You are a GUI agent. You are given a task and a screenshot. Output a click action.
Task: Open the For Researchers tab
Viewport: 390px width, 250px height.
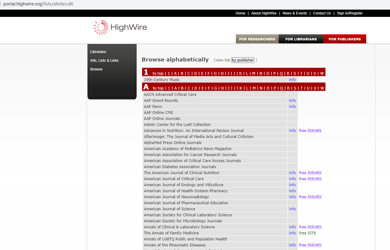pyautogui.click(x=257, y=39)
